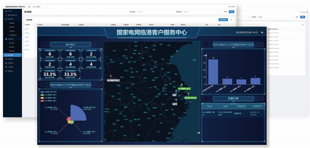Click the 新建站点 button
This screenshot has width=310, height=148.
(223, 20)
